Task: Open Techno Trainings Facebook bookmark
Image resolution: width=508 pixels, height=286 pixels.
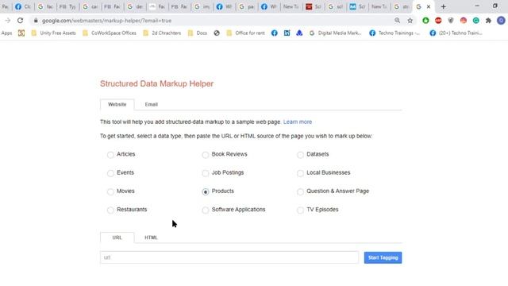Action: coord(394,33)
